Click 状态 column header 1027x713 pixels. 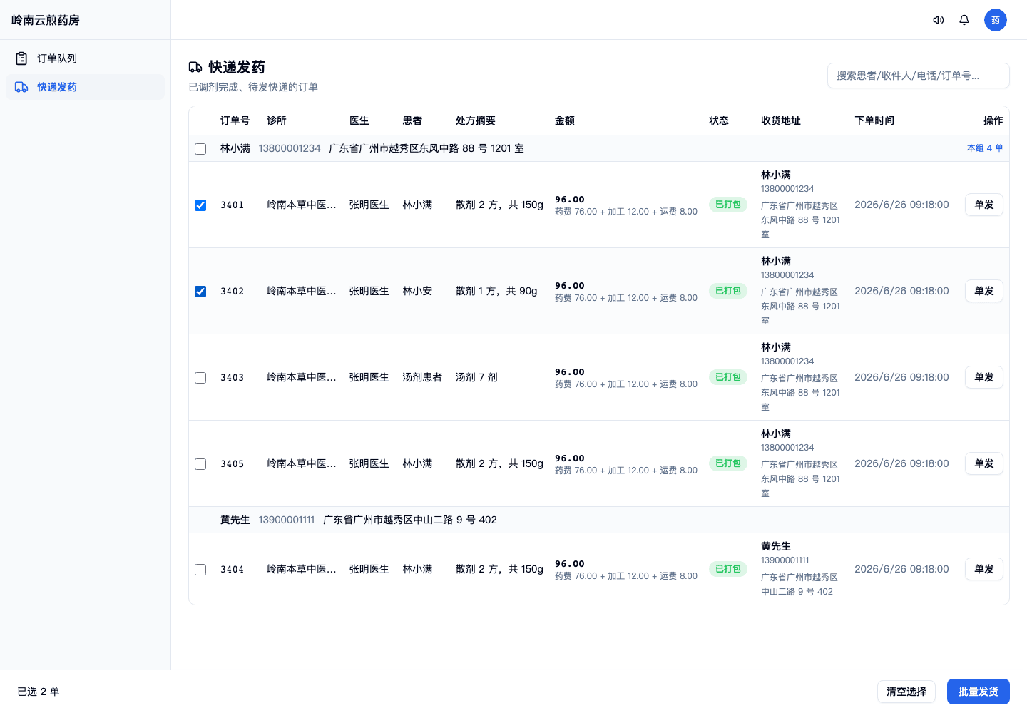click(719, 120)
